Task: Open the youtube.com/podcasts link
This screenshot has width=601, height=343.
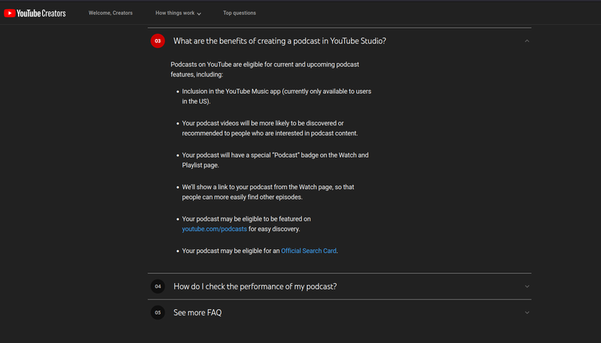Action: click(x=214, y=228)
